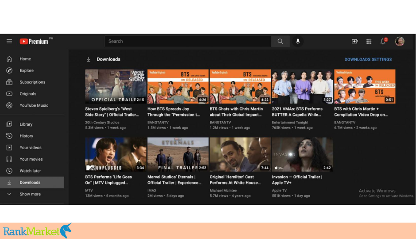Open Subscriptions in sidebar
The height and width of the screenshot is (239, 416).
pyautogui.click(x=32, y=82)
